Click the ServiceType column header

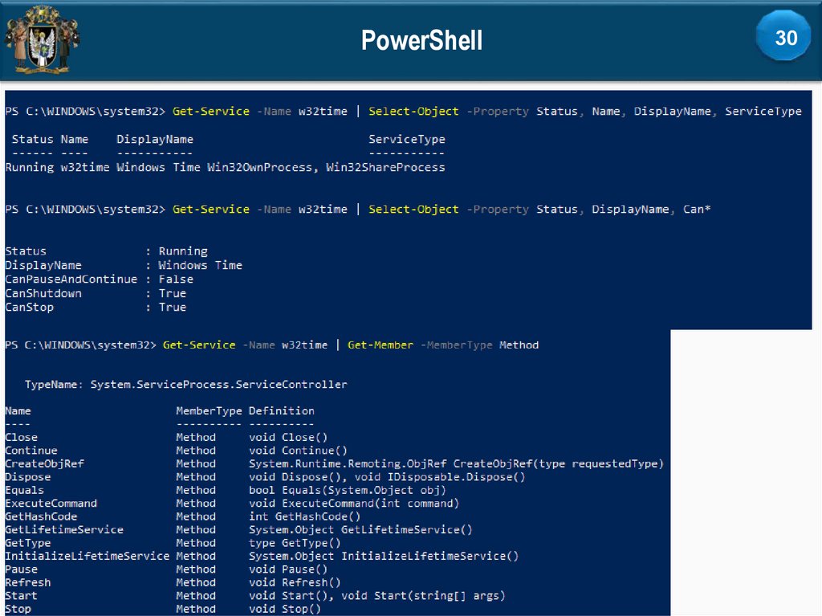pos(407,139)
